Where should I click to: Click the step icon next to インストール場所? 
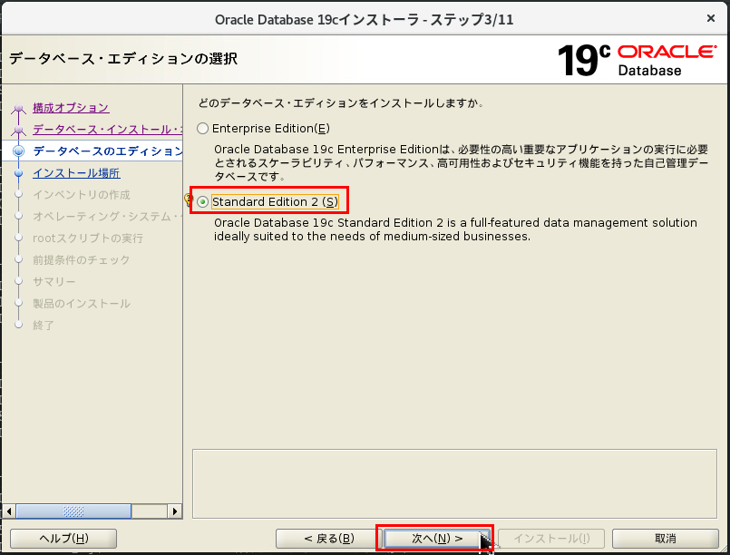[x=19, y=173]
